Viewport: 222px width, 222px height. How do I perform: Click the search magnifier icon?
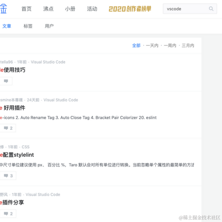pyautogui.click(x=211, y=9)
